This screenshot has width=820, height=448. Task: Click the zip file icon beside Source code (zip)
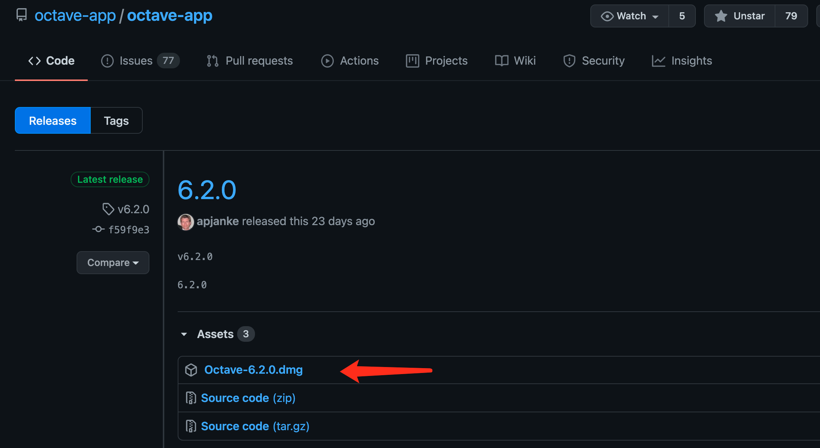[x=191, y=398]
